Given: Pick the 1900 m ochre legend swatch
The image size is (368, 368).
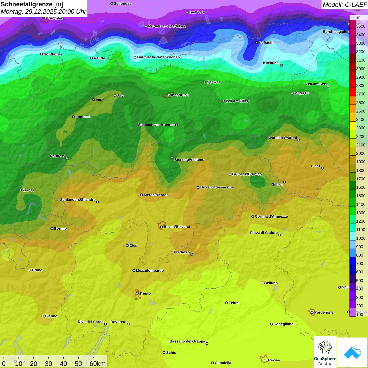Looking at the screenshot, I should pyautogui.click(x=352, y=160).
